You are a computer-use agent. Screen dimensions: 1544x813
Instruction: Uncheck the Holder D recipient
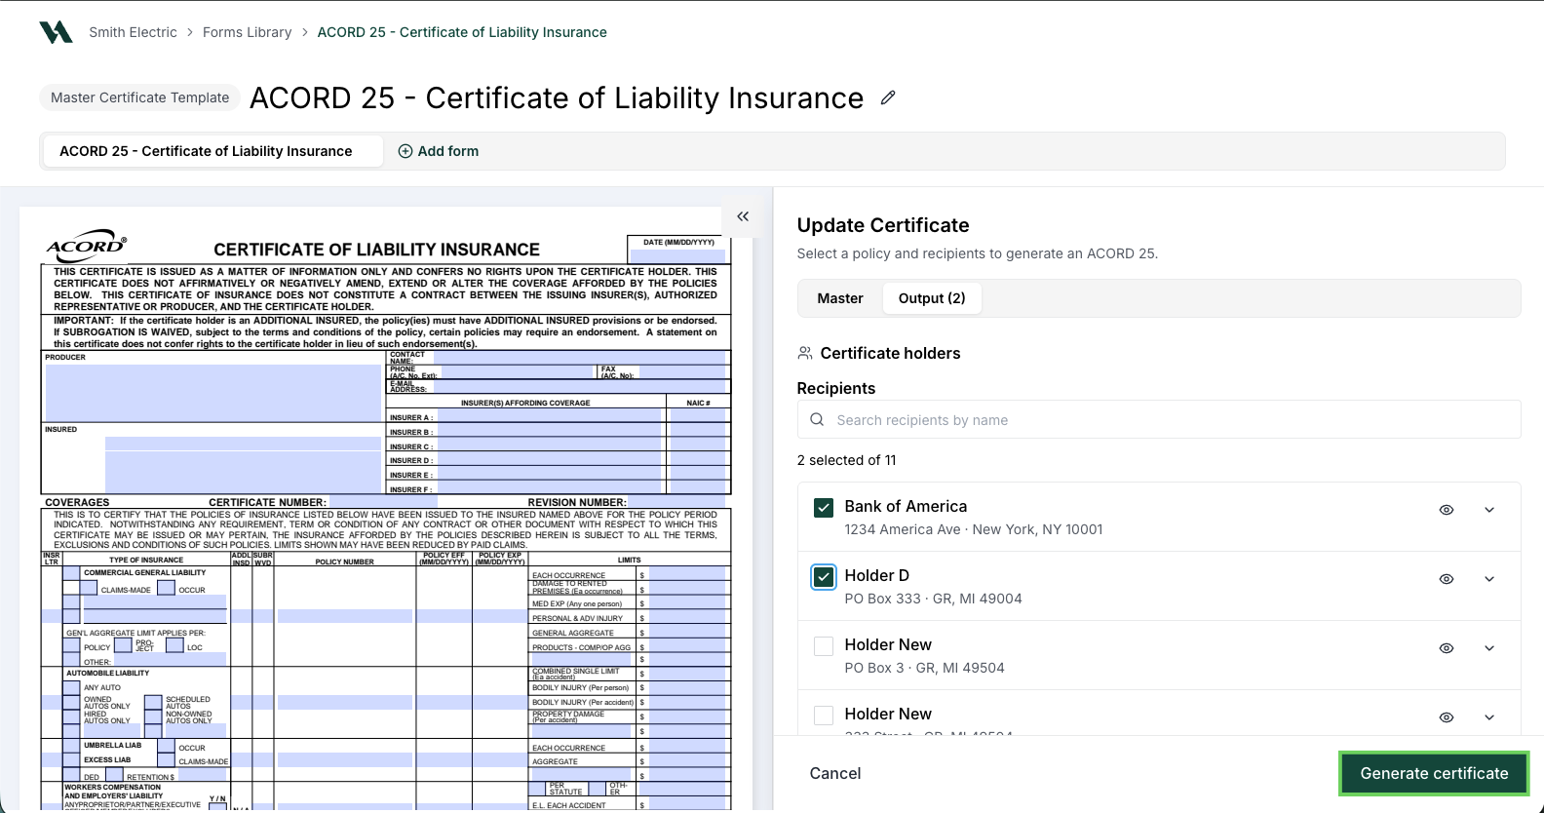[x=824, y=577]
